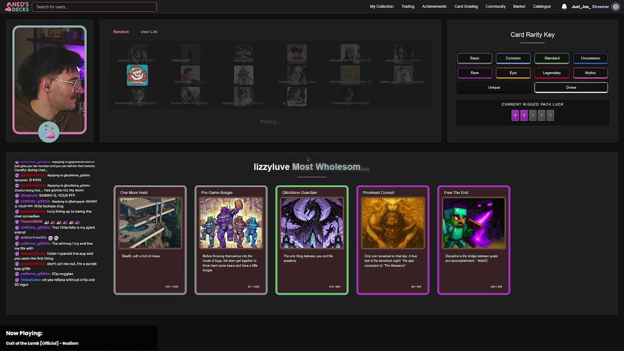Click the fourth grey pack luck card
This screenshot has width=624, height=351.
(x=541, y=116)
